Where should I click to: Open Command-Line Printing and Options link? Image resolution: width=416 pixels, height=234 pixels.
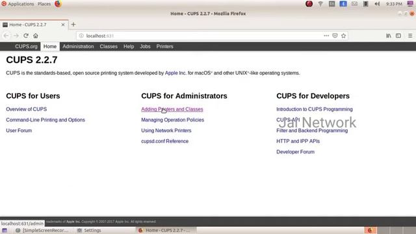[45, 120]
